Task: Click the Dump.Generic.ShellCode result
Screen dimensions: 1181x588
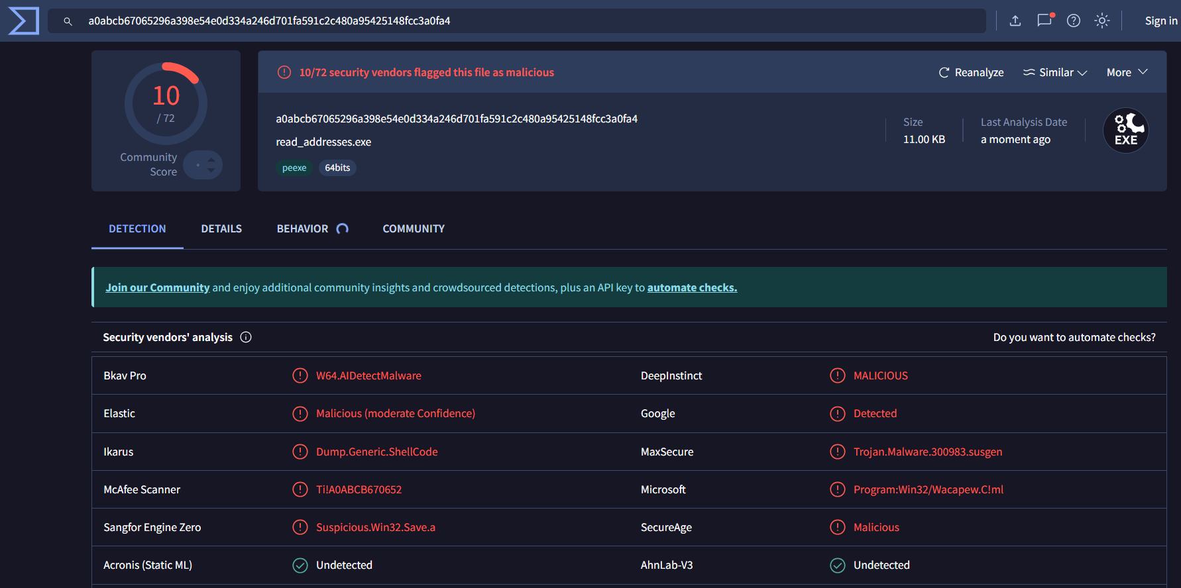Action: tap(377, 452)
